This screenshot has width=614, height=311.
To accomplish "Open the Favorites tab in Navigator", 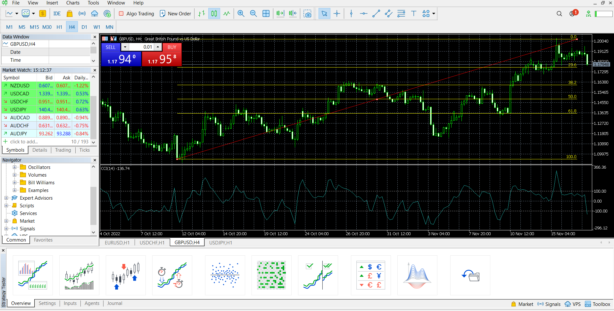I will pos(43,240).
